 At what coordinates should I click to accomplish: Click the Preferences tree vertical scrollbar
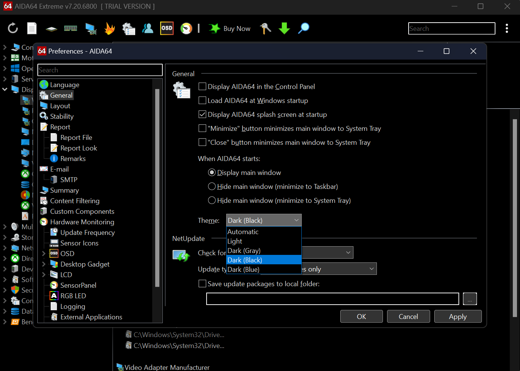(157, 188)
